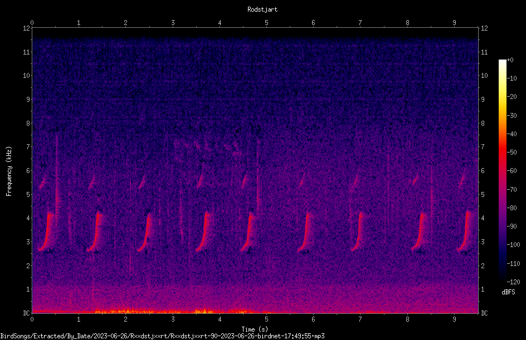Click '6' on the upper time axis

pyautogui.click(x=313, y=23)
